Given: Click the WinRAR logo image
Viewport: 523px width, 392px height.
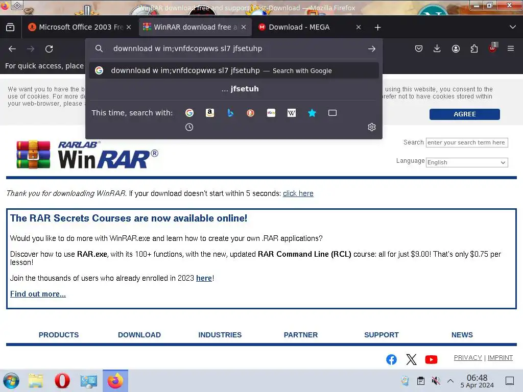Looking at the screenshot, I should point(87,155).
